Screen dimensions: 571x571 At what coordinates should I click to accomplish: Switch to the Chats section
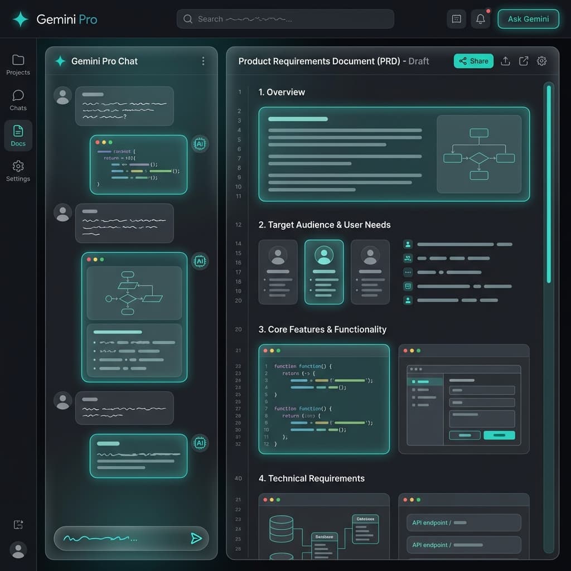click(x=18, y=99)
